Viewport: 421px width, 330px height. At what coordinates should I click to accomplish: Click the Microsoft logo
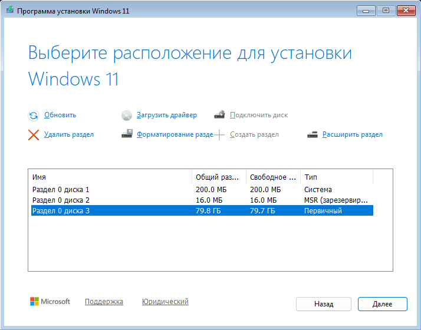pyautogui.click(x=50, y=301)
